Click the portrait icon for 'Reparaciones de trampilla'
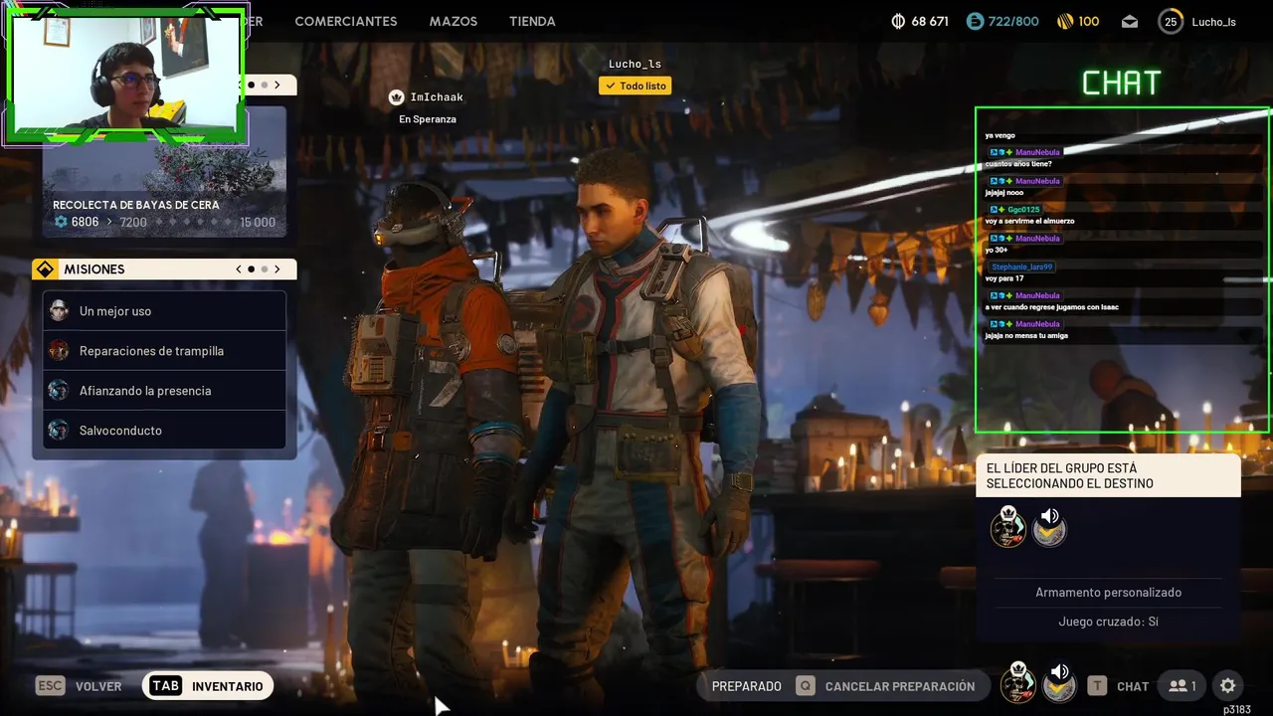Screen dimensions: 1273x716 click(59, 350)
